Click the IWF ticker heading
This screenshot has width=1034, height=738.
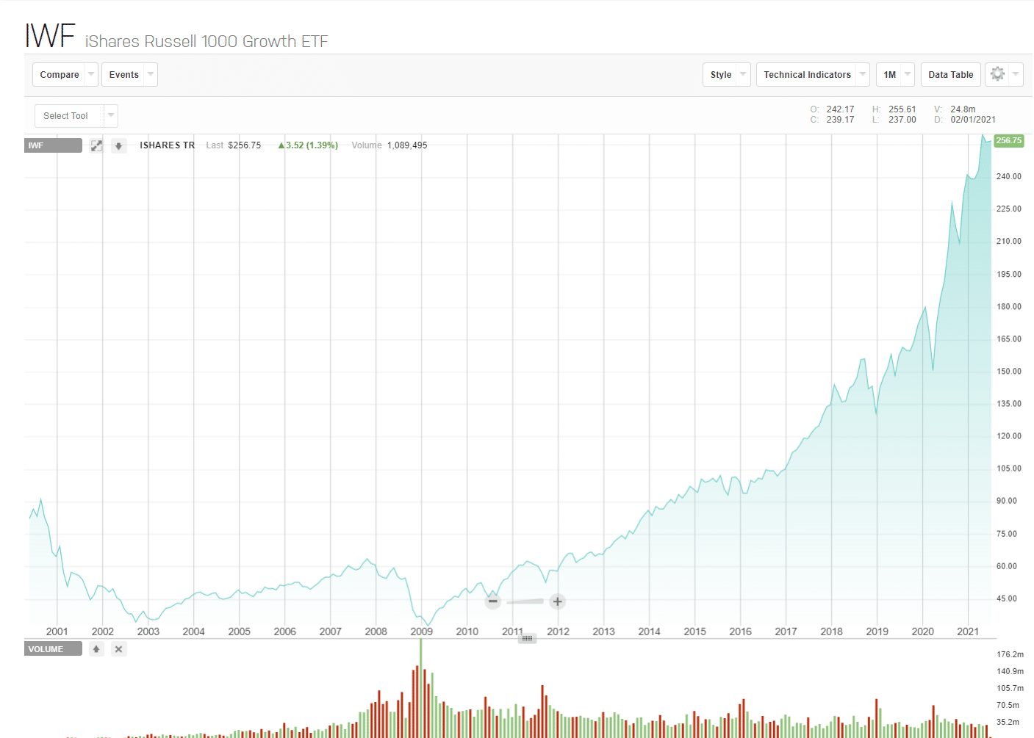tap(50, 35)
